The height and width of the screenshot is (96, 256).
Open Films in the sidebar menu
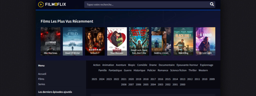(41, 79)
